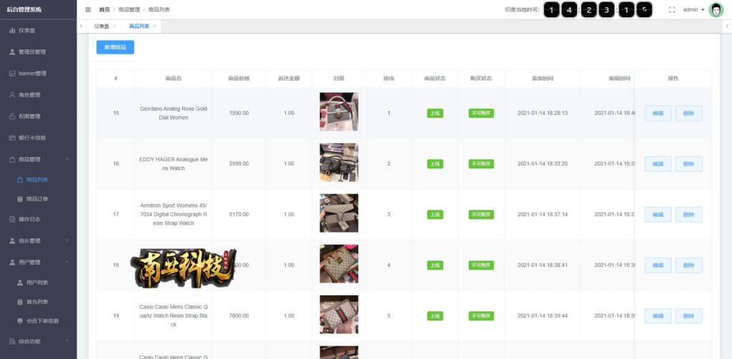The width and height of the screenshot is (732, 359).
Task: Open 管理员管理 in the sidebar
Action: (x=39, y=52)
